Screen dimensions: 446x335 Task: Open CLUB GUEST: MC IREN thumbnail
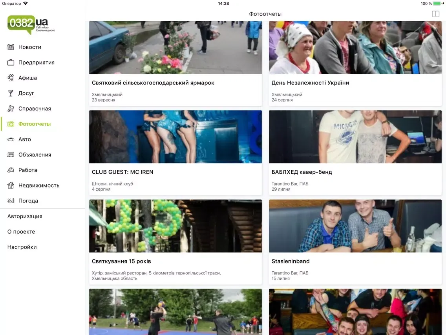(x=175, y=137)
